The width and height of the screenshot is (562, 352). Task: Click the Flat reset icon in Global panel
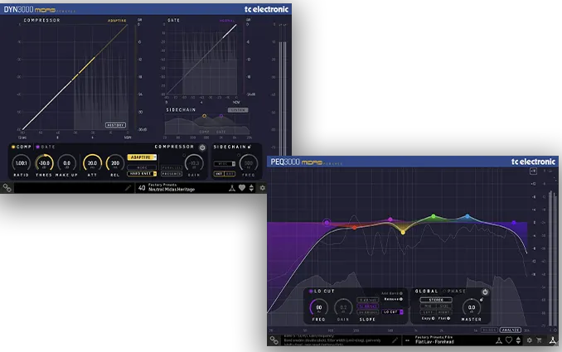point(448,318)
